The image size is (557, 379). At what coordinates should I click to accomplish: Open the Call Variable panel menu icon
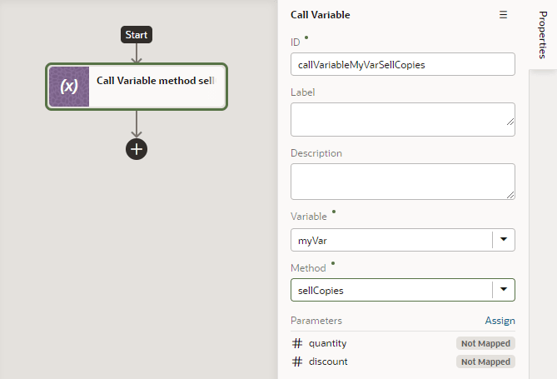pos(503,15)
